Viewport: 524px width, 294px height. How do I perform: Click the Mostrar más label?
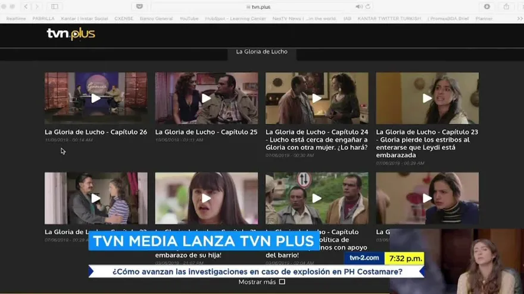(257, 282)
